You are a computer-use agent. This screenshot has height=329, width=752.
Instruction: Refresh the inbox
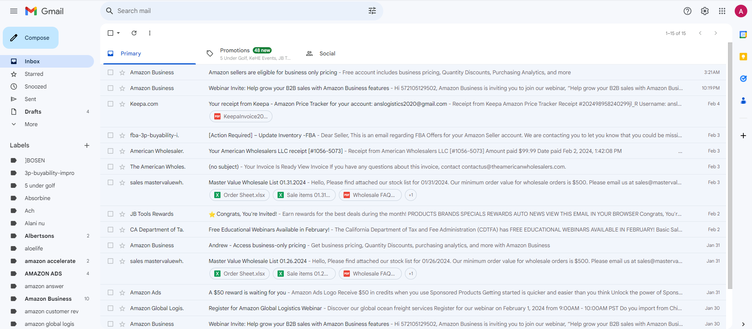click(x=134, y=33)
